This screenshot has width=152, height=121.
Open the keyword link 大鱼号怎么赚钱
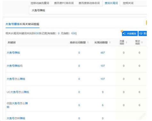pyautogui.click(x=16, y=79)
